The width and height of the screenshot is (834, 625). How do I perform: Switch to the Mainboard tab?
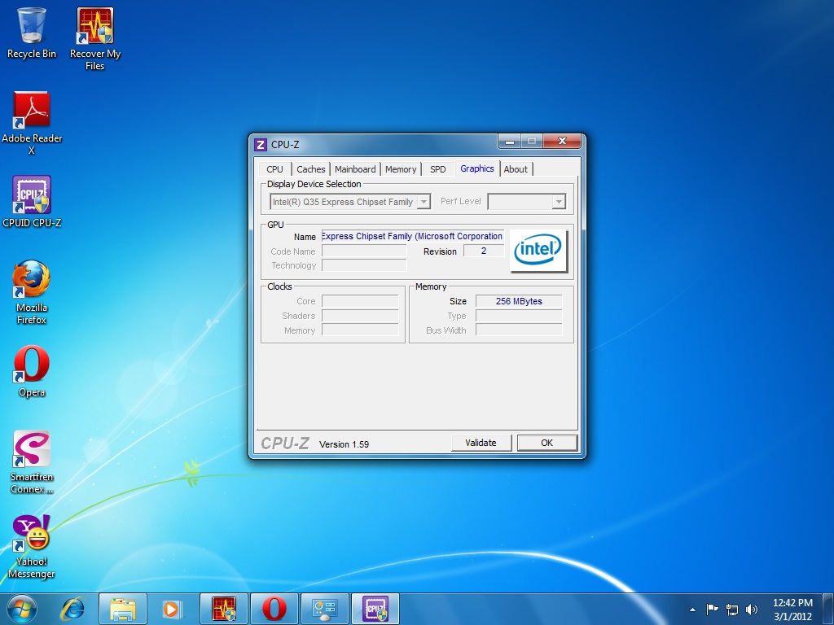[355, 169]
